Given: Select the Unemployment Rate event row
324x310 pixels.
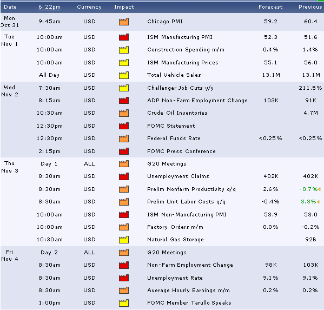Looking at the screenshot, I should click(162, 278).
